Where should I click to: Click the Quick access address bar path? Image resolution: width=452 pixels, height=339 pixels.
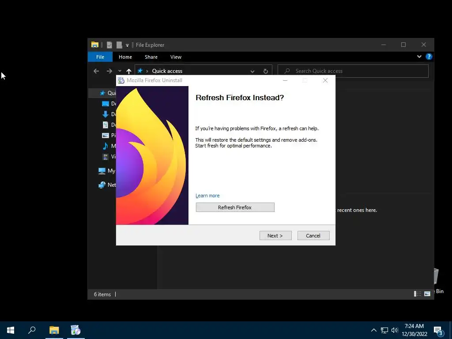pos(167,71)
